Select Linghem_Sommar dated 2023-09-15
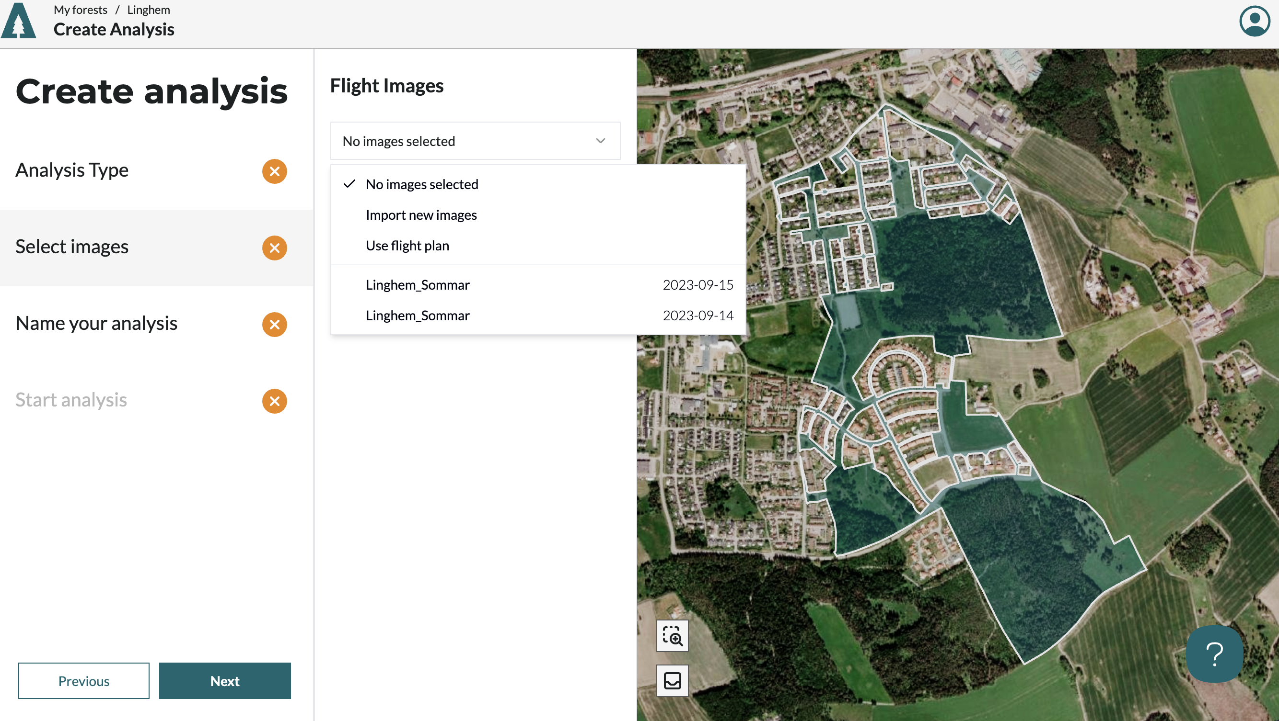Screen dimensions: 1279x721 (538, 285)
